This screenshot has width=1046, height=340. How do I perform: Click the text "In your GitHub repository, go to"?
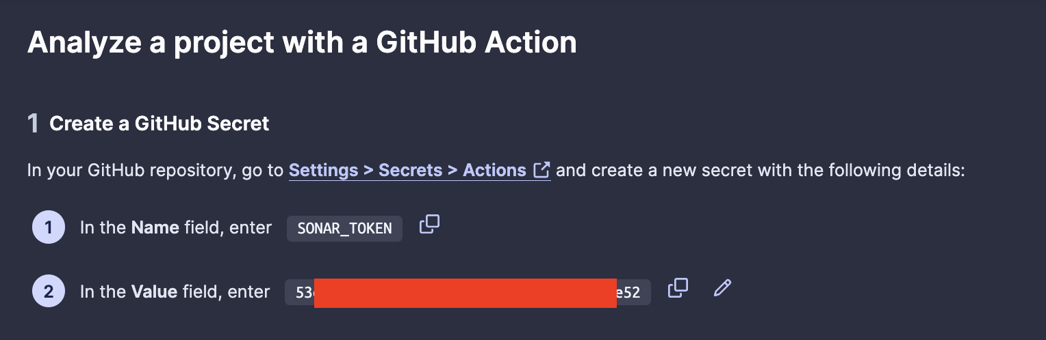tap(156, 170)
